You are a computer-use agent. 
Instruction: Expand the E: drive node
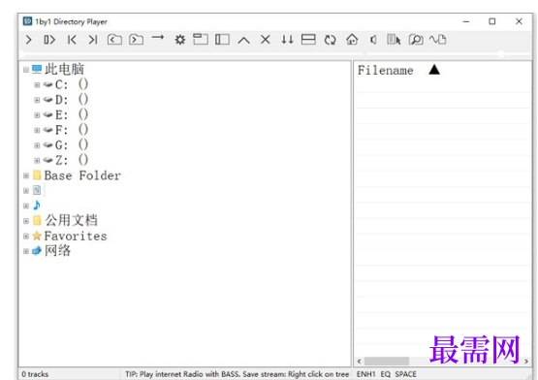click(37, 115)
